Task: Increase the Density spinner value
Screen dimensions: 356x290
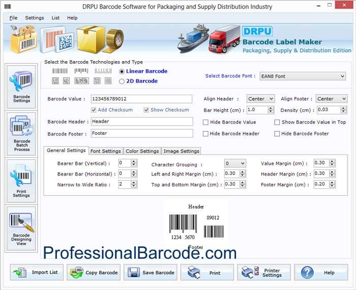Action: (x=343, y=108)
